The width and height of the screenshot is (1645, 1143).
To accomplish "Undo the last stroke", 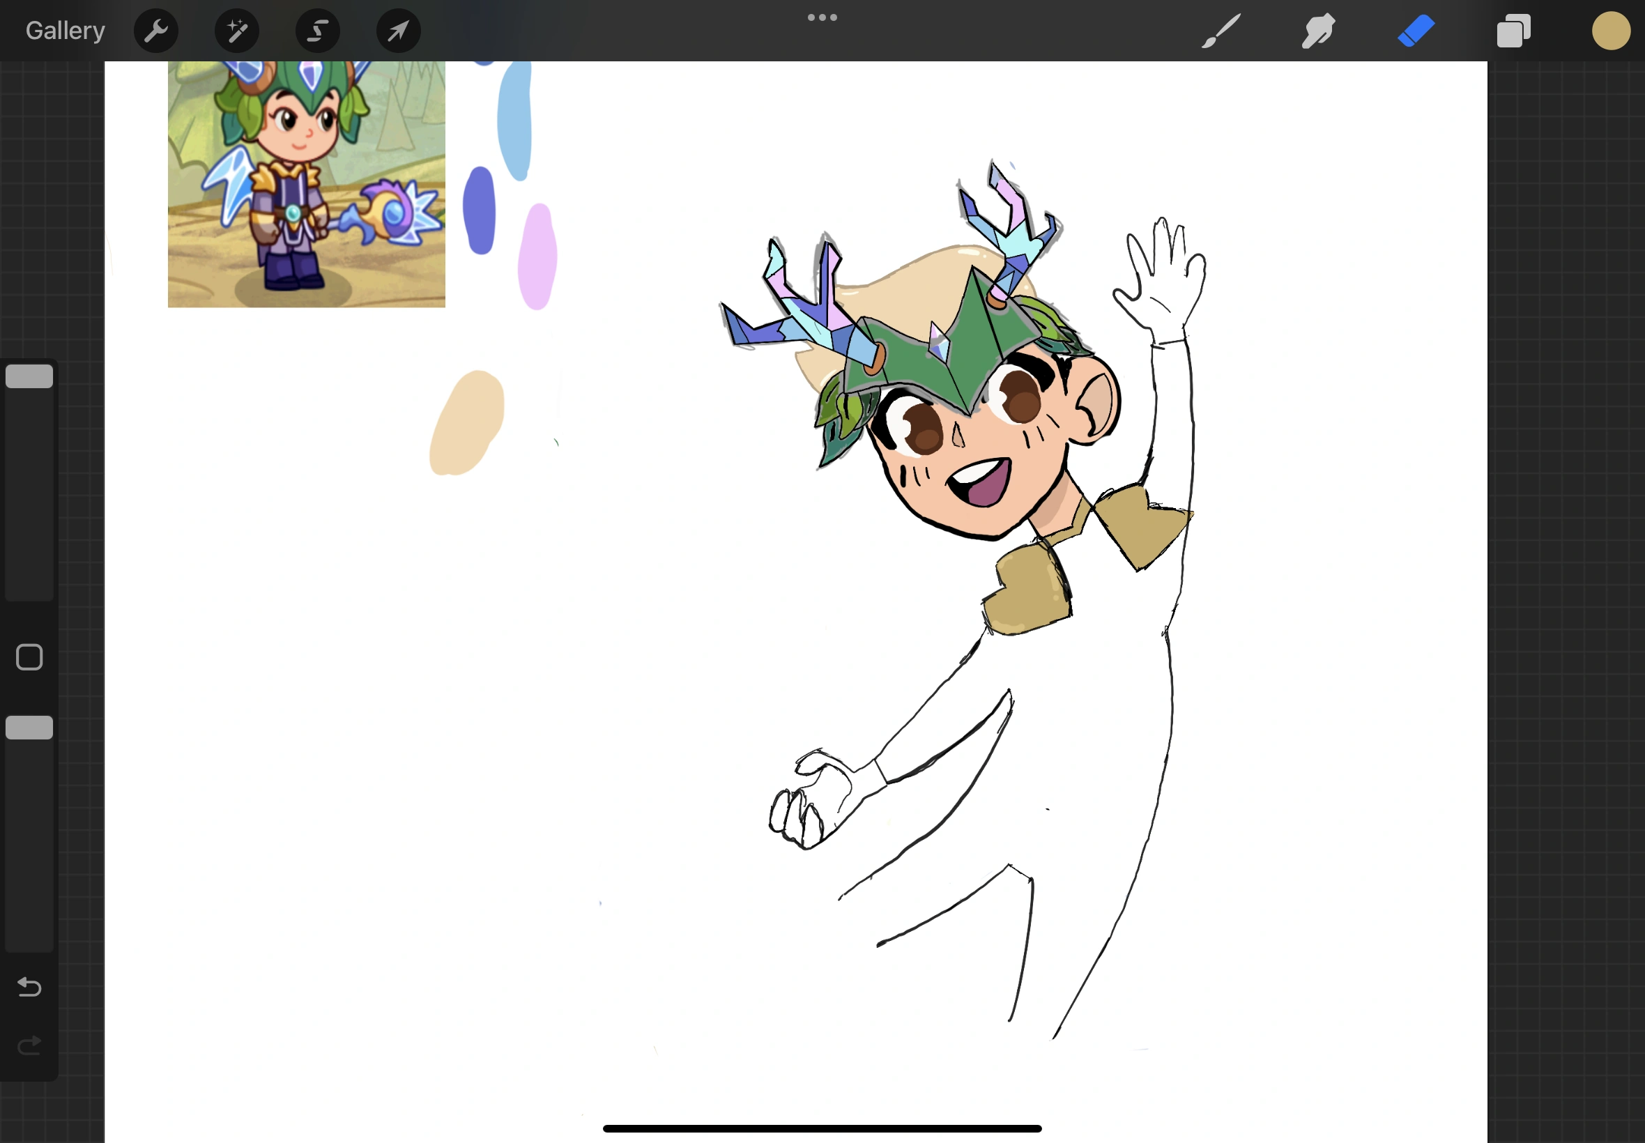I will click(x=29, y=987).
